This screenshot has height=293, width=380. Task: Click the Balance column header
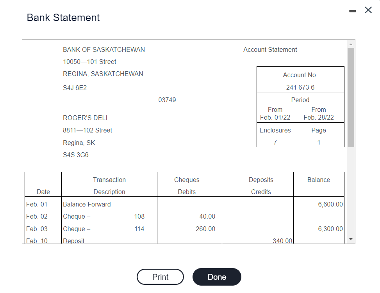(x=318, y=180)
